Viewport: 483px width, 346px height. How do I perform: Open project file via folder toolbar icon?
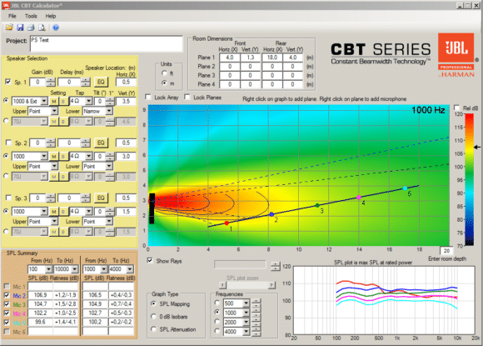tap(9, 28)
